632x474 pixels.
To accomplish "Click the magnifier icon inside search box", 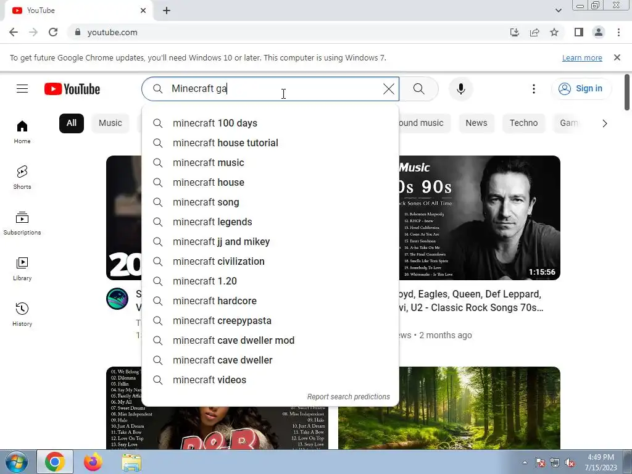I will click(157, 89).
